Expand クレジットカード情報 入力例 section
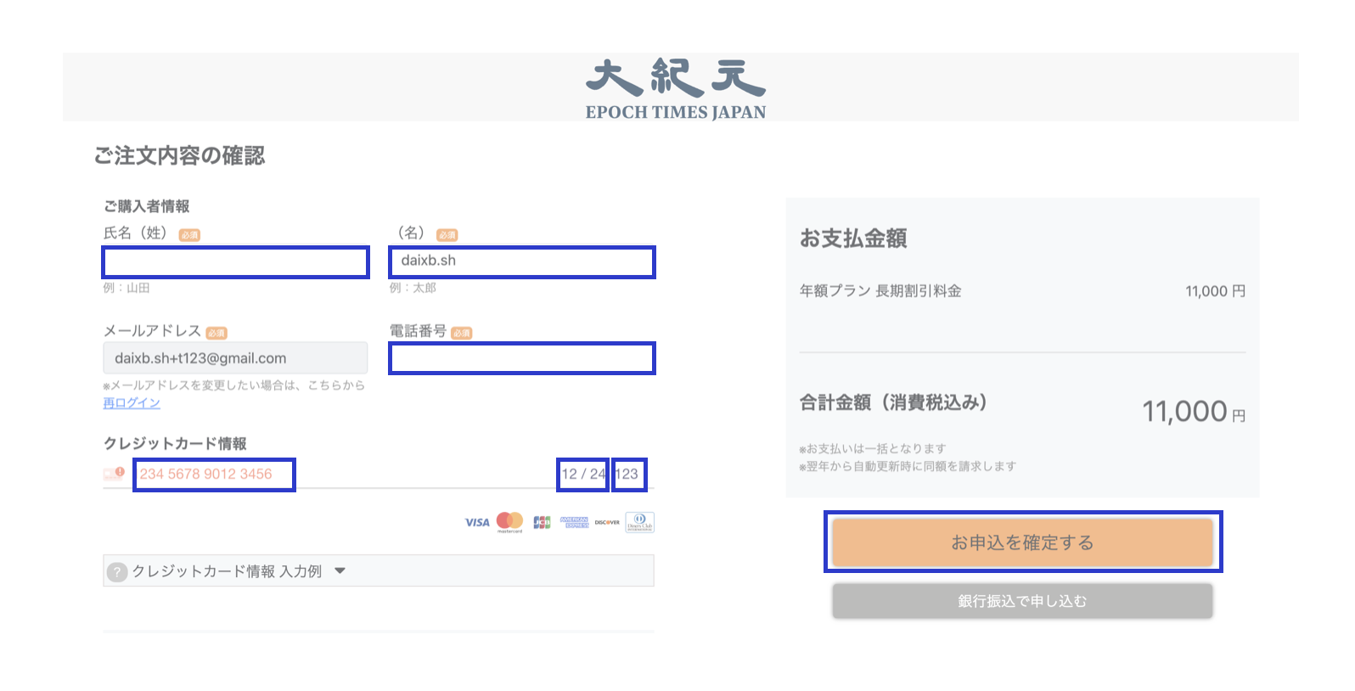The image size is (1355, 691). pos(379,571)
